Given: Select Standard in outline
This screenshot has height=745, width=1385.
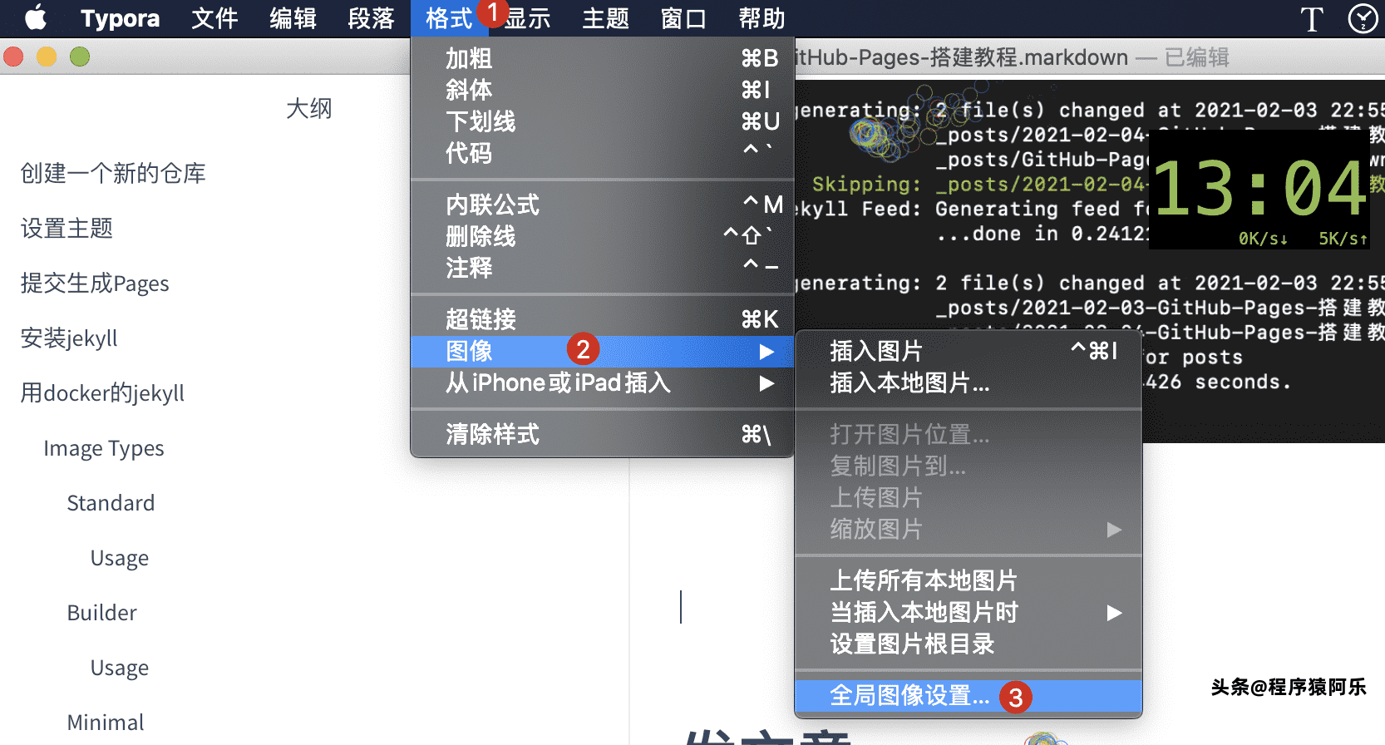Looking at the screenshot, I should point(111,503).
